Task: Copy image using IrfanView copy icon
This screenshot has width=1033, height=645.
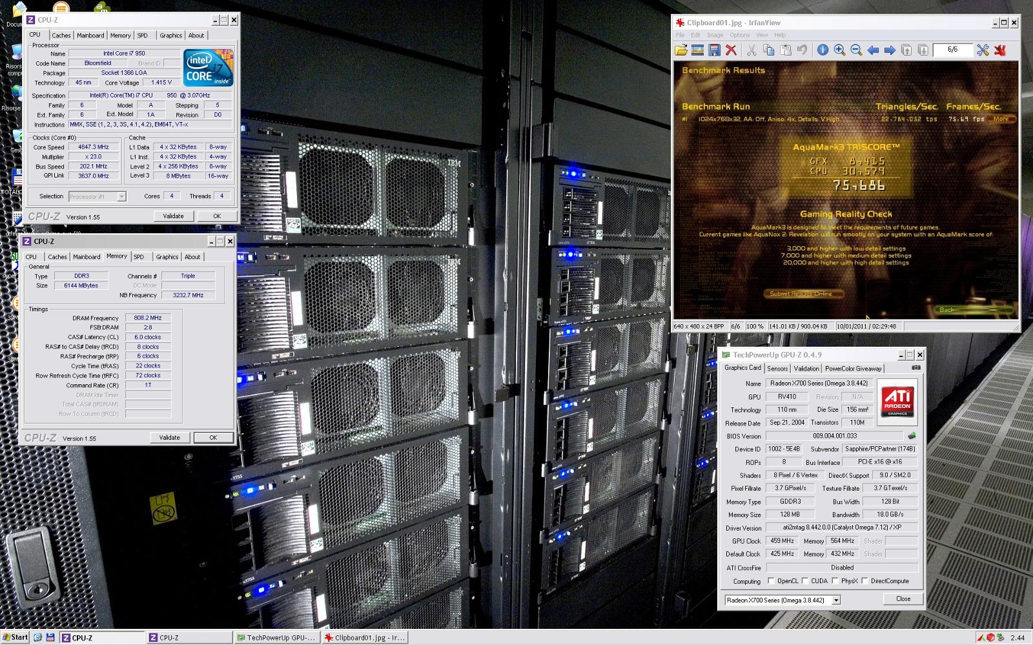Action: pyautogui.click(x=768, y=50)
